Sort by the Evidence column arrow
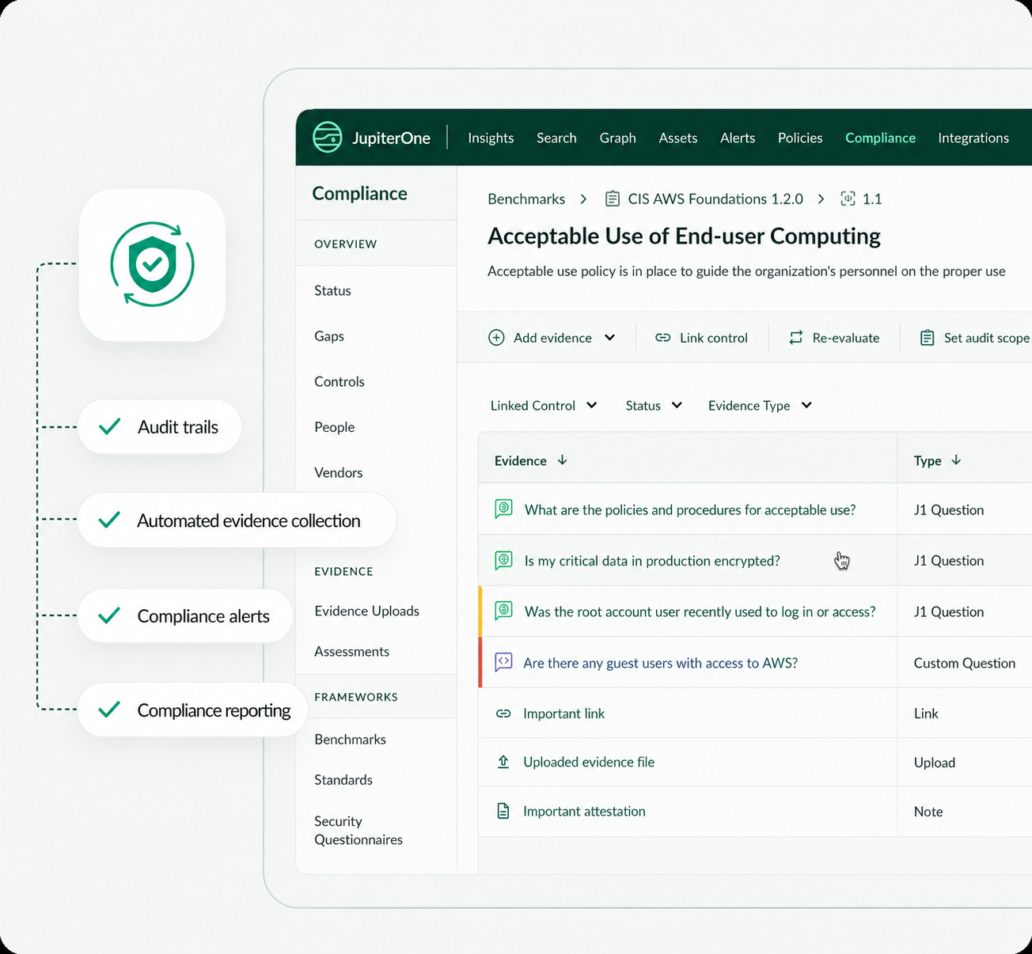1032x954 pixels. 563,460
